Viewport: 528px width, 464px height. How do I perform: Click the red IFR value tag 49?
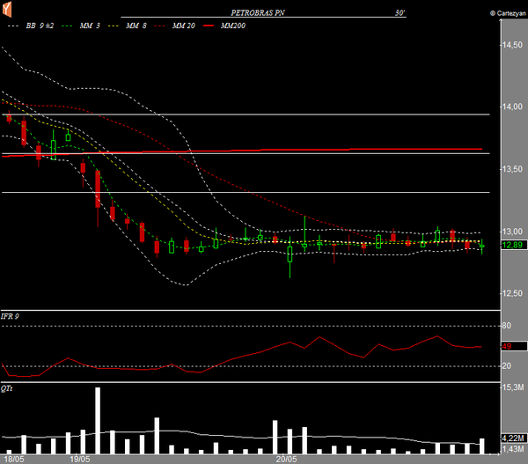tap(507, 346)
